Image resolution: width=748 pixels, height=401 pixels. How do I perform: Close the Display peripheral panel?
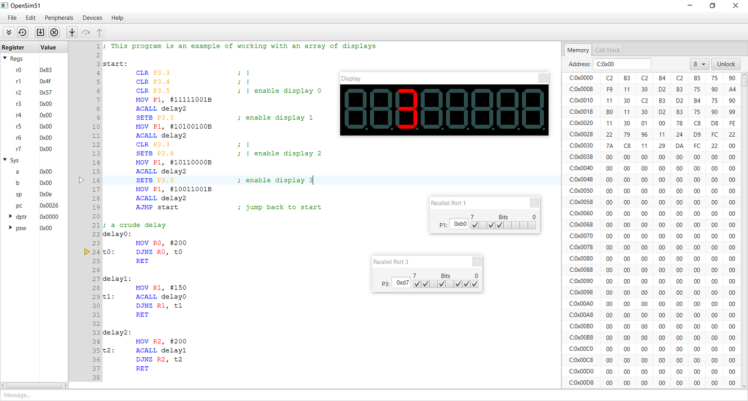point(543,77)
